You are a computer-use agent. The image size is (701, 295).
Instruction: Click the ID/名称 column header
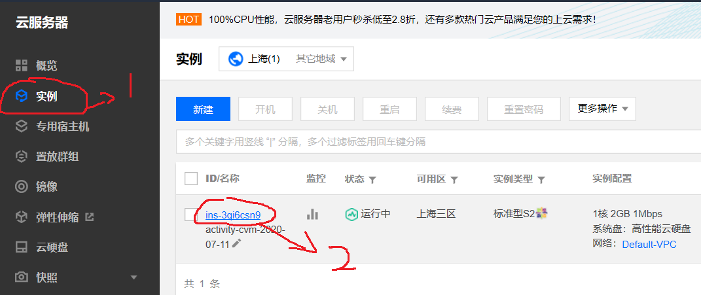coord(223,179)
